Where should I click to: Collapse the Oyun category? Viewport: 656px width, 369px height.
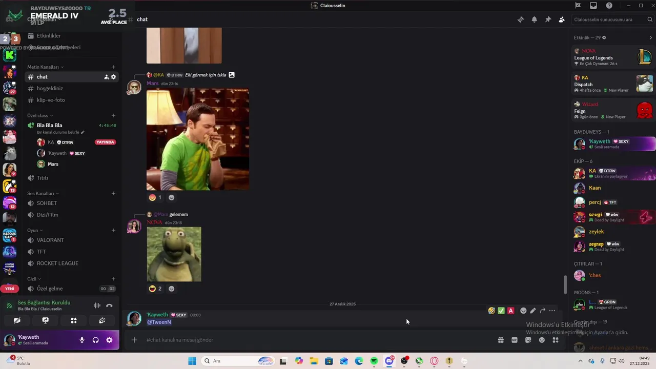pyautogui.click(x=35, y=231)
